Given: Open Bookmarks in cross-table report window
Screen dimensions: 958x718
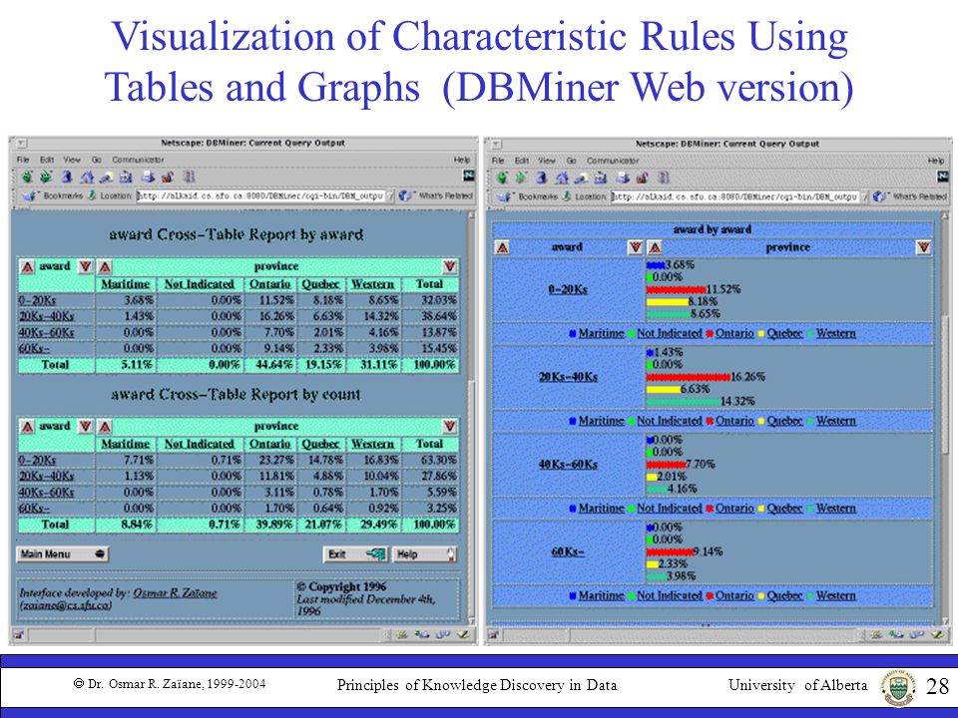Looking at the screenshot, I should (x=52, y=196).
